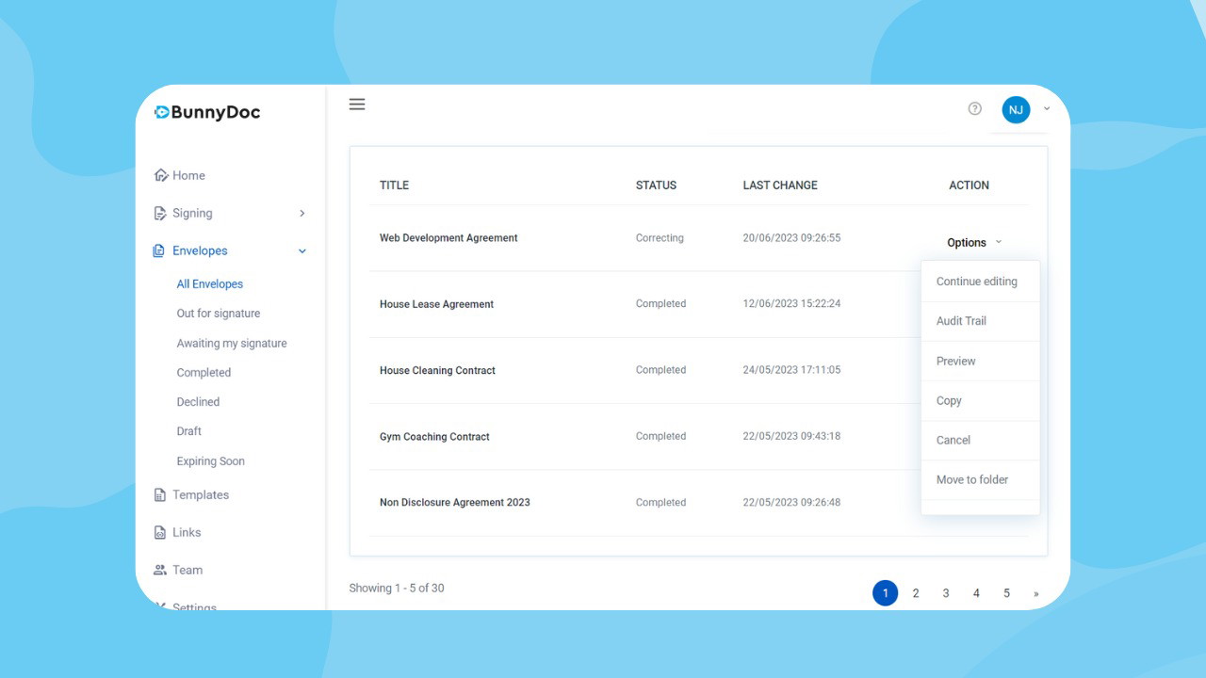
Task: Click the Home icon in sidebar
Action: tap(160, 176)
